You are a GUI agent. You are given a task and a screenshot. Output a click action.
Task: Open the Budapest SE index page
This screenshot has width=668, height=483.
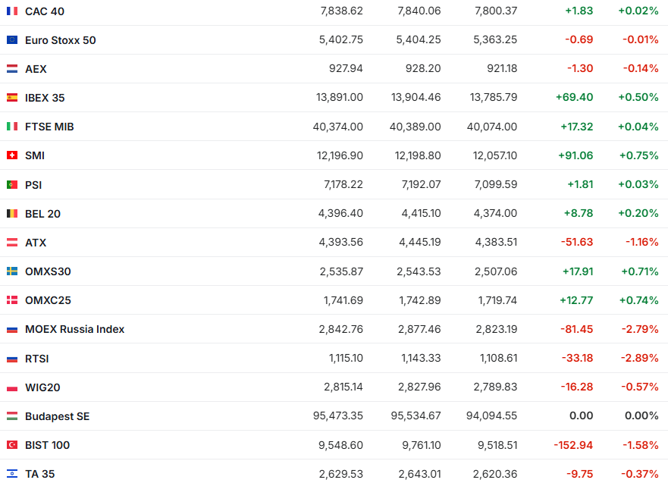pyautogui.click(x=57, y=416)
